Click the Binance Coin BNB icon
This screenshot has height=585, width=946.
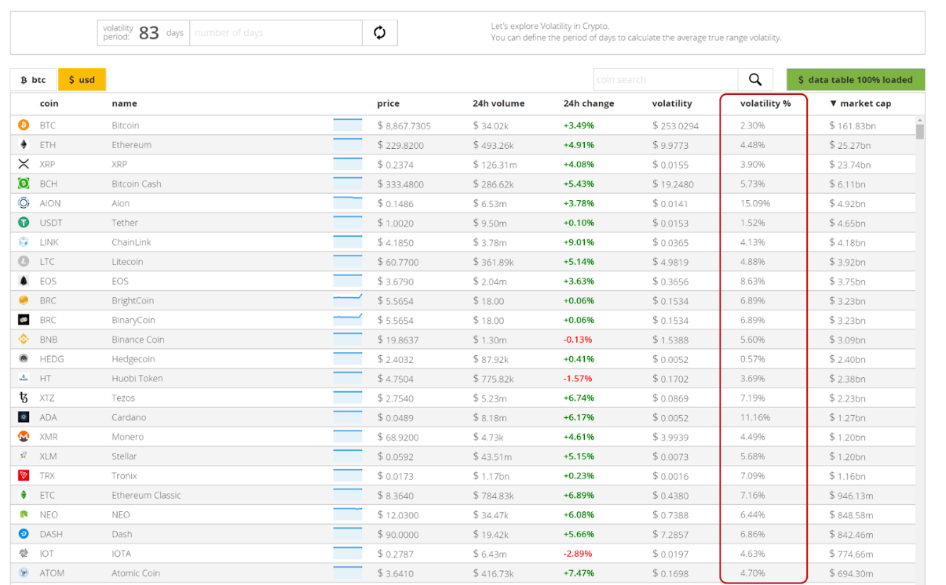click(24, 340)
